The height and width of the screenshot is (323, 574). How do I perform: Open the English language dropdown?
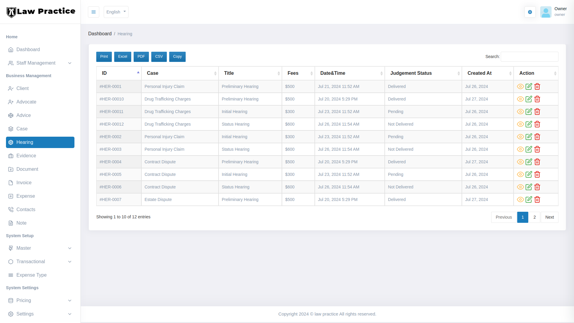click(x=116, y=12)
